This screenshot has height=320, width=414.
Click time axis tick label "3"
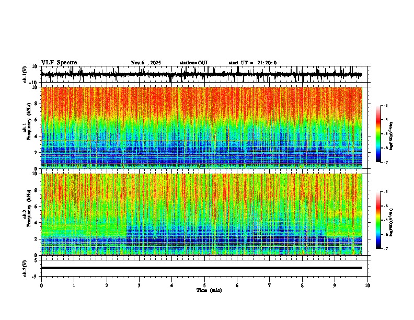[139, 285]
